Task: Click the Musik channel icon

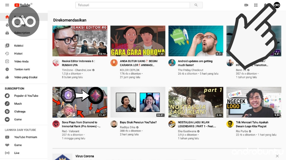Action: (7, 103)
